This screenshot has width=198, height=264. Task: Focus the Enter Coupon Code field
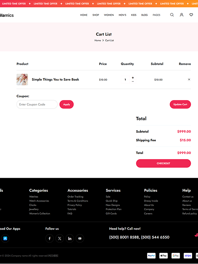37,104
